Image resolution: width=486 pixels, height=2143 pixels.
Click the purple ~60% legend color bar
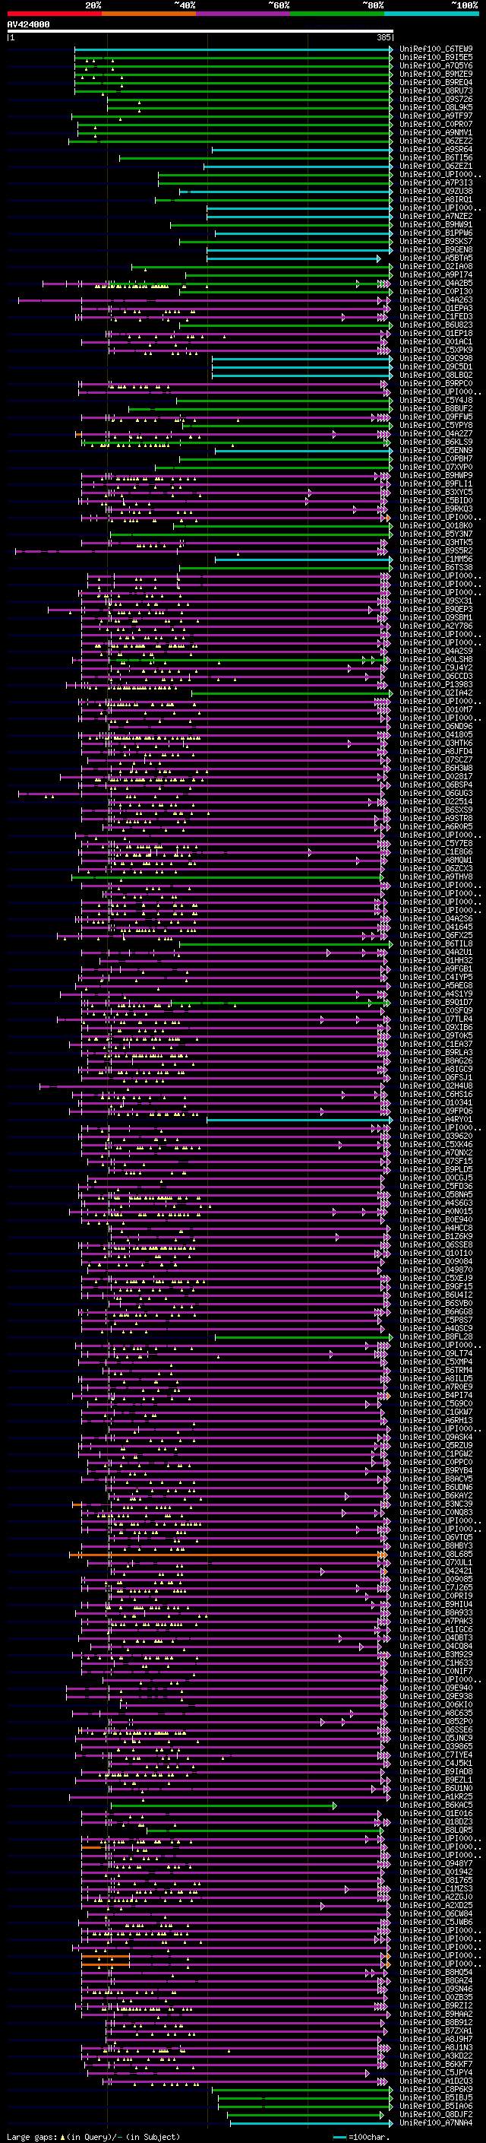point(242,14)
